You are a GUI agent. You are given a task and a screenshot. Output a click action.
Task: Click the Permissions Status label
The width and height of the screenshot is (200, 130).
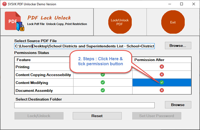[32, 53]
